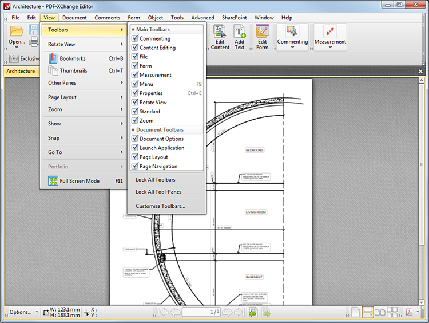Go to next page arrow

pyautogui.click(x=227, y=312)
